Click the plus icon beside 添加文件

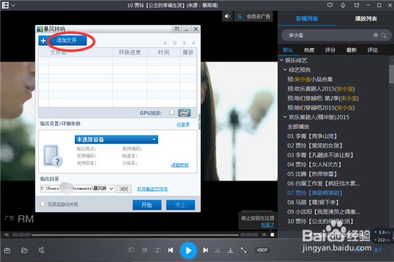(x=43, y=41)
